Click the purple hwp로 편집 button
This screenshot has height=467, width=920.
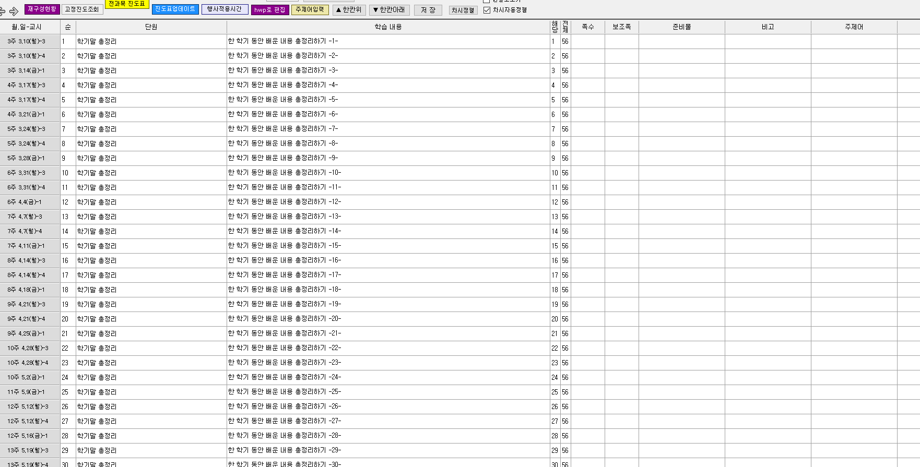tap(270, 10)
